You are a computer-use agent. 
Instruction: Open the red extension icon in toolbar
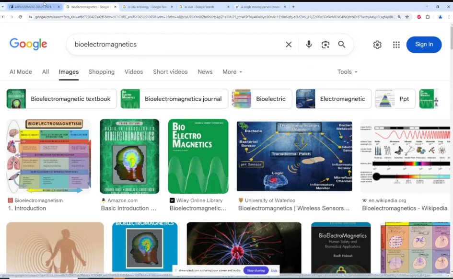(x=419, y=17)
